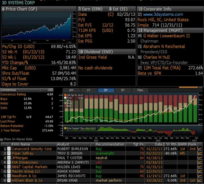Click document icon beside Maxim Group LLC
The height and width of the screenshot is (184, 204).
[9, 171]
